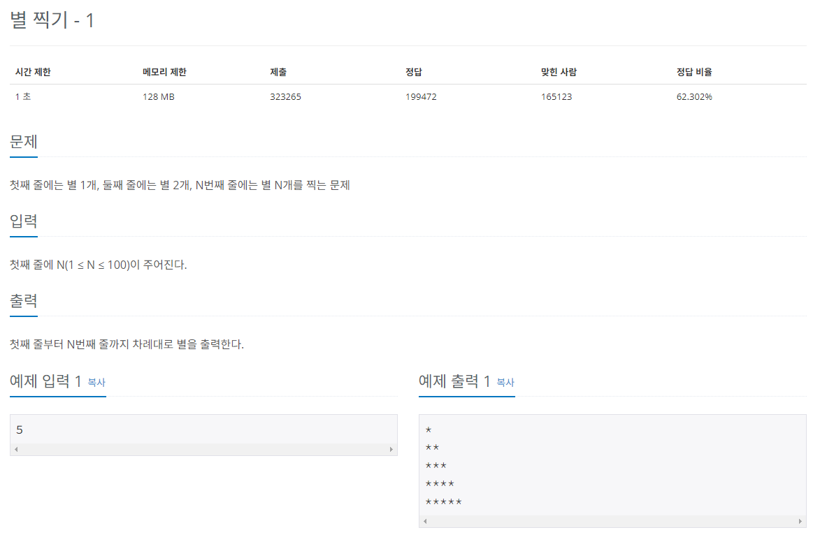This screenshot has width=820, height=544.
Task: Click the 맞힌 사람 column header
Action: point(559,72)
